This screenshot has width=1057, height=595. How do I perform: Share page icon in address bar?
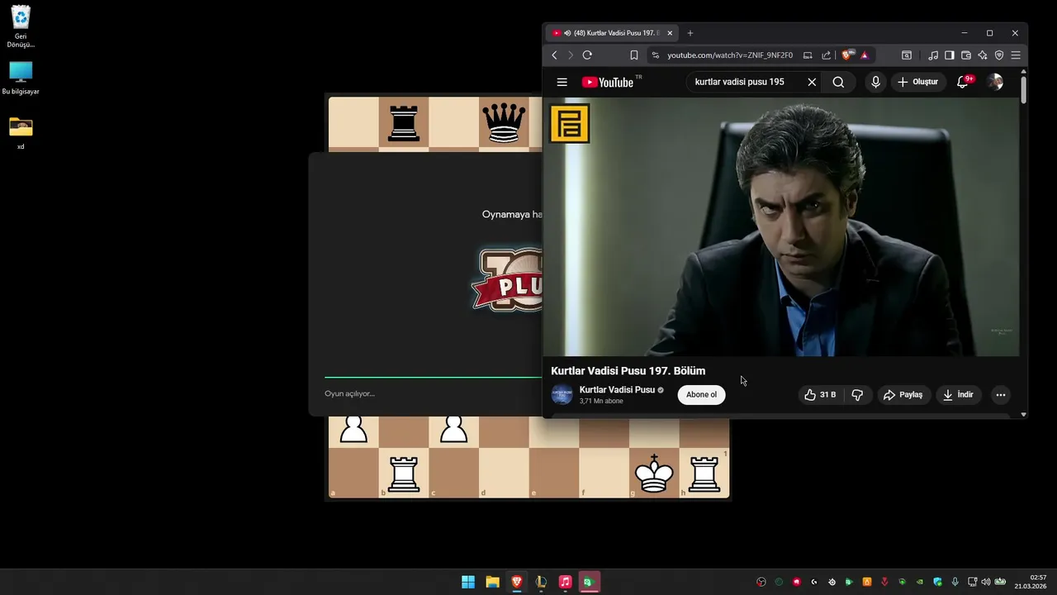(x=826, y=55)
